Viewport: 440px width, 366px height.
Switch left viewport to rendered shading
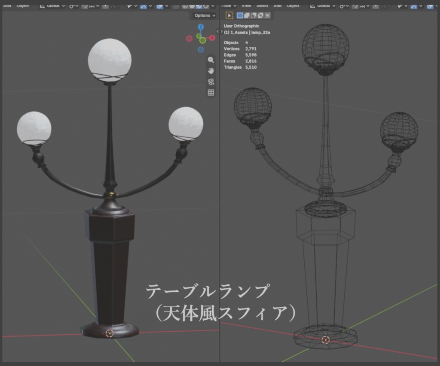(x=206, y=6)
